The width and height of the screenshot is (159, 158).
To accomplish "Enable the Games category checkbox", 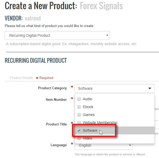I will coord(79,115).
